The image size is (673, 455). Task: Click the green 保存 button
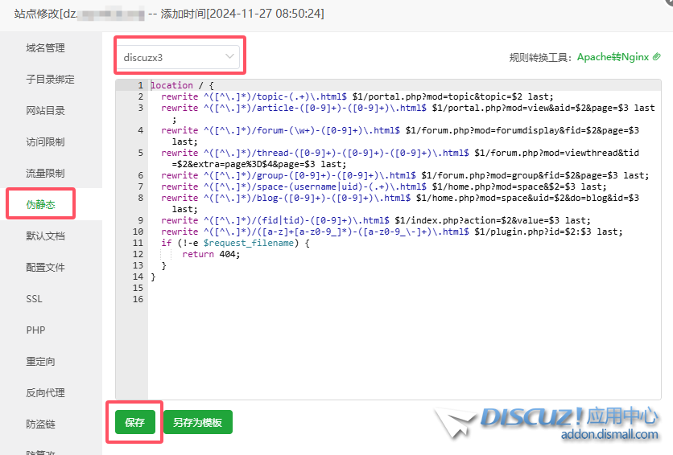pyautogui.click(x=134, y=422)
